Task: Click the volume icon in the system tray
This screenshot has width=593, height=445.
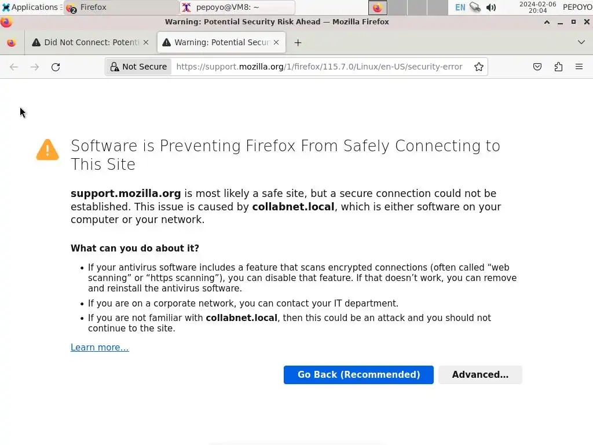Action: (491, 8)
